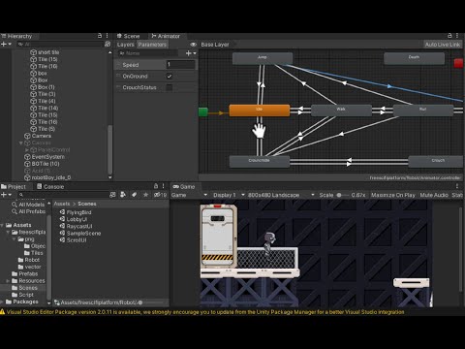Image resolution: width=465 pixels, height=349 pixels.
Task: Adjust the Game view Scale slider
Action: tap(342, 195)
